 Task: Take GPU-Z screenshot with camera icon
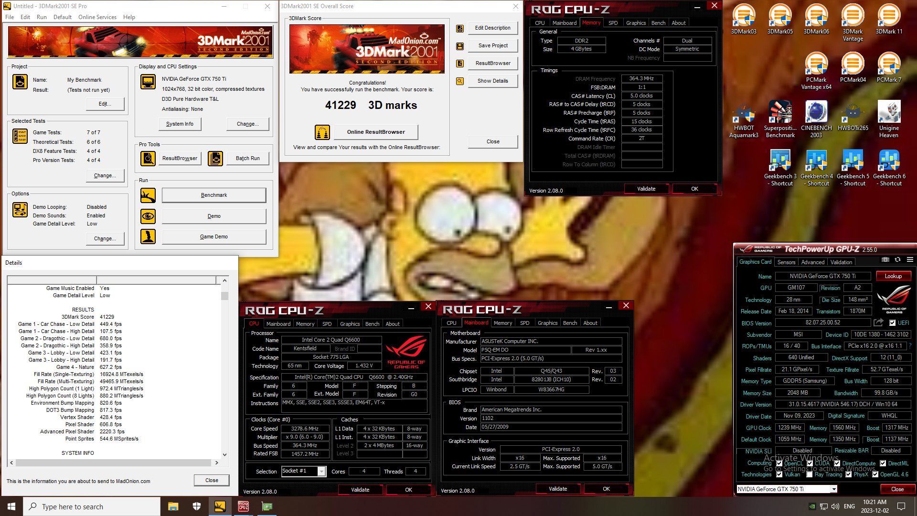[x=885, y=259]
